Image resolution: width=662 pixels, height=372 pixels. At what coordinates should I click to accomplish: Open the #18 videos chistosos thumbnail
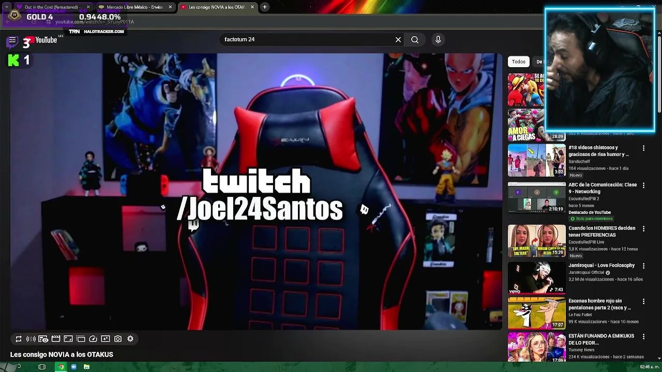(536, 160)
